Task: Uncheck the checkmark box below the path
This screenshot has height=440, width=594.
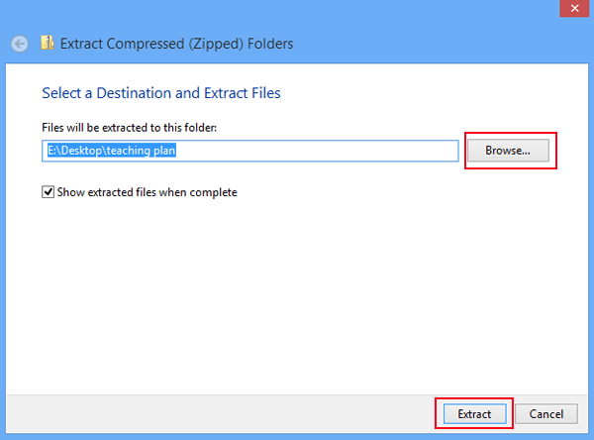Action: click(x=48, y=192)
